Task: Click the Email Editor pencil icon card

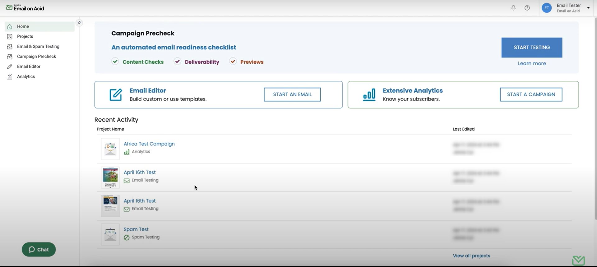Action: coord(116,95)
